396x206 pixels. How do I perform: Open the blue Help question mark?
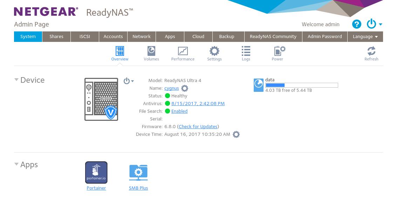click(357, 24)
